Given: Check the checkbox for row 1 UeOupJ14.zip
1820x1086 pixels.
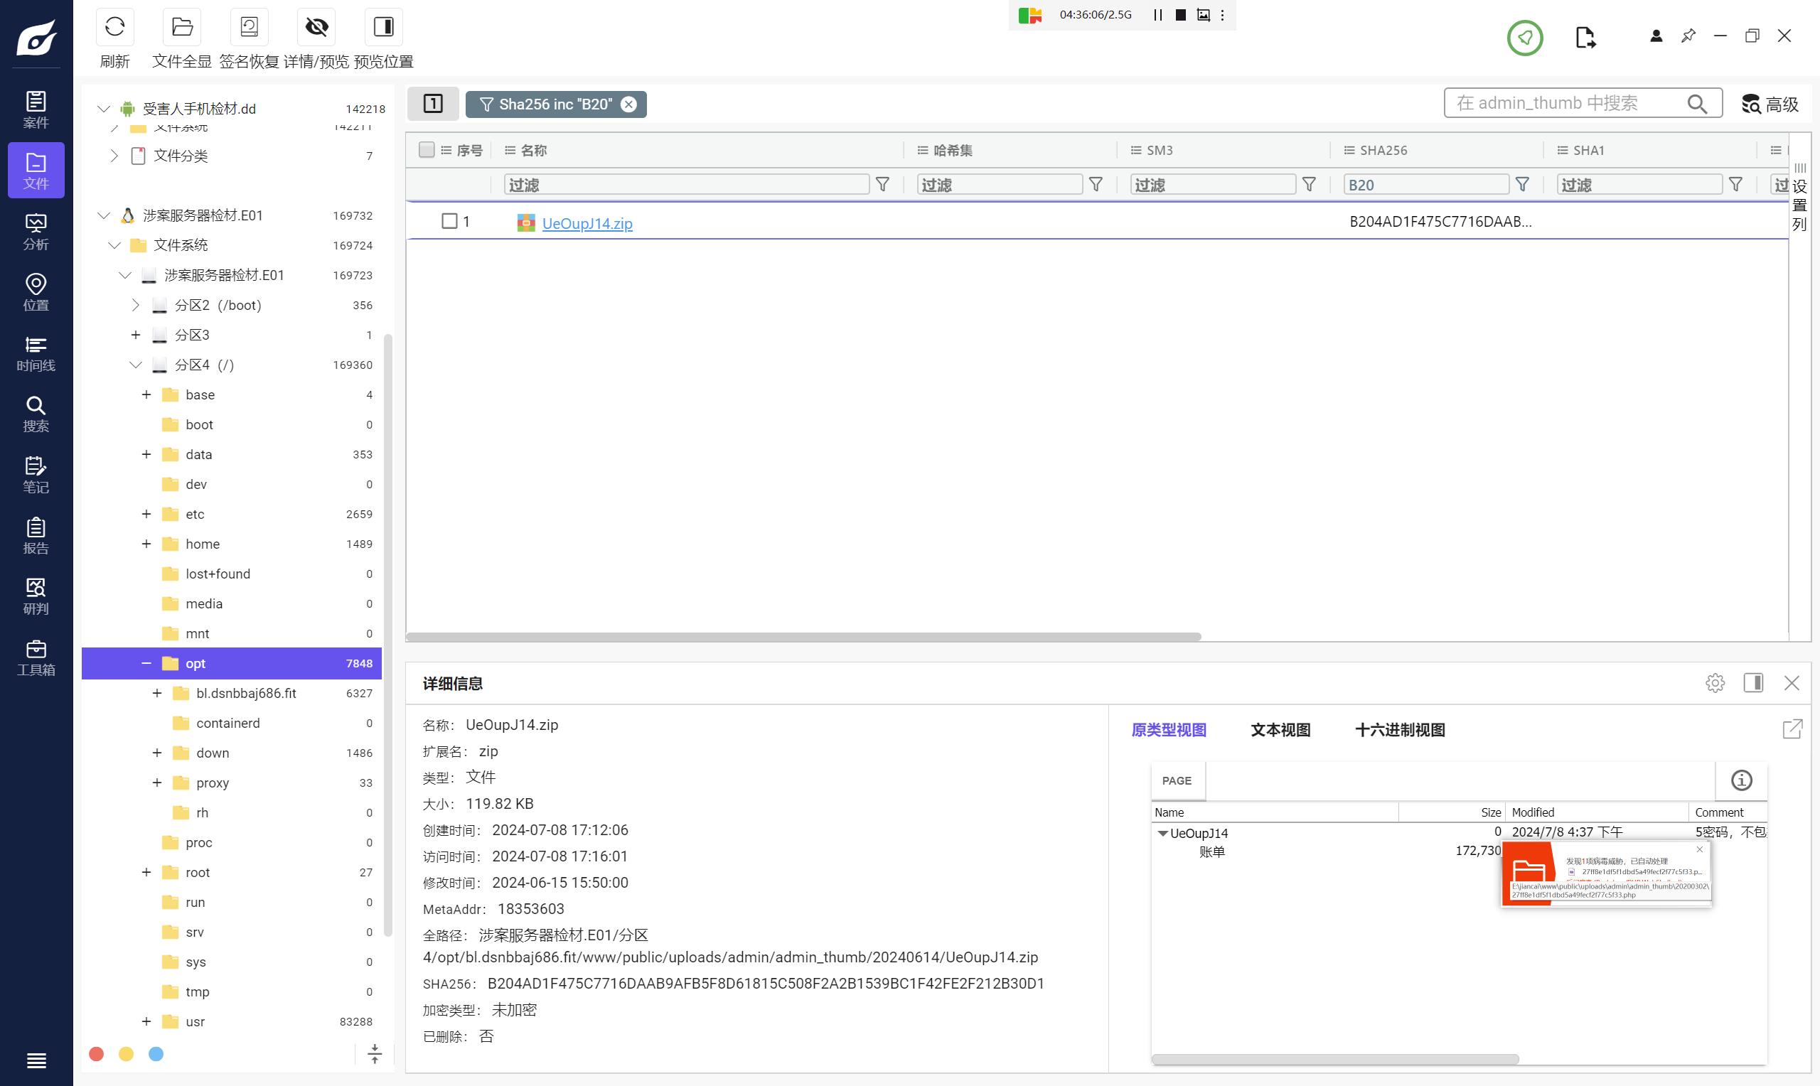Looking at the screenshot, I should (449, 220).
